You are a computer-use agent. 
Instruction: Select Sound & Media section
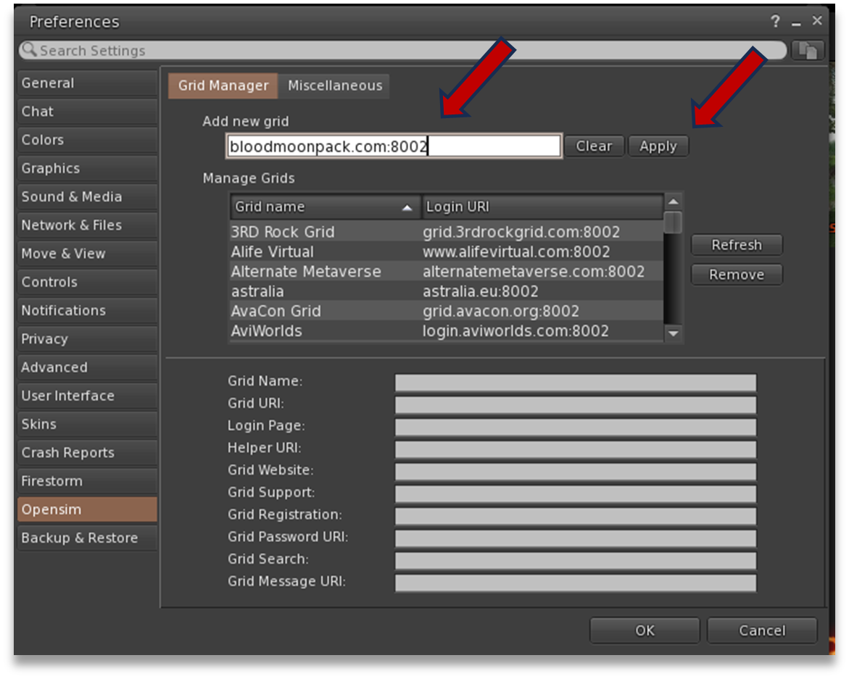pyautogui.click(x=87, y=197)
